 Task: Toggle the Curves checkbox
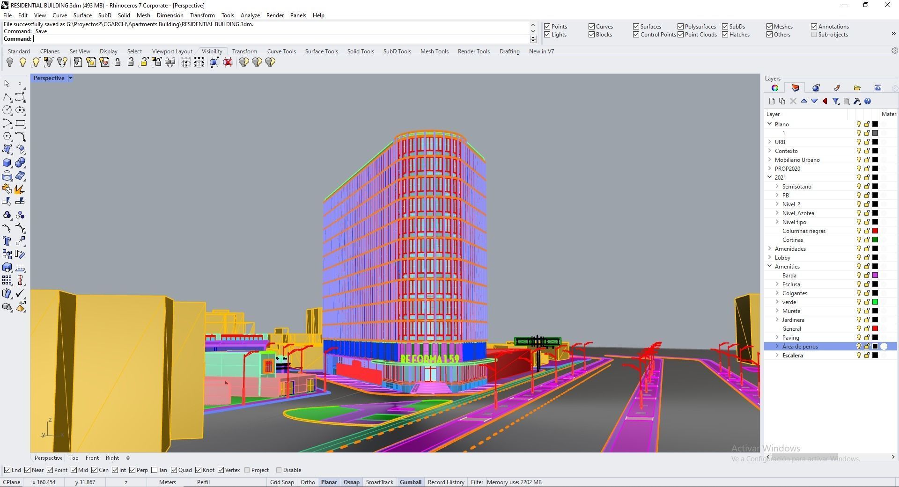(591, 27)
